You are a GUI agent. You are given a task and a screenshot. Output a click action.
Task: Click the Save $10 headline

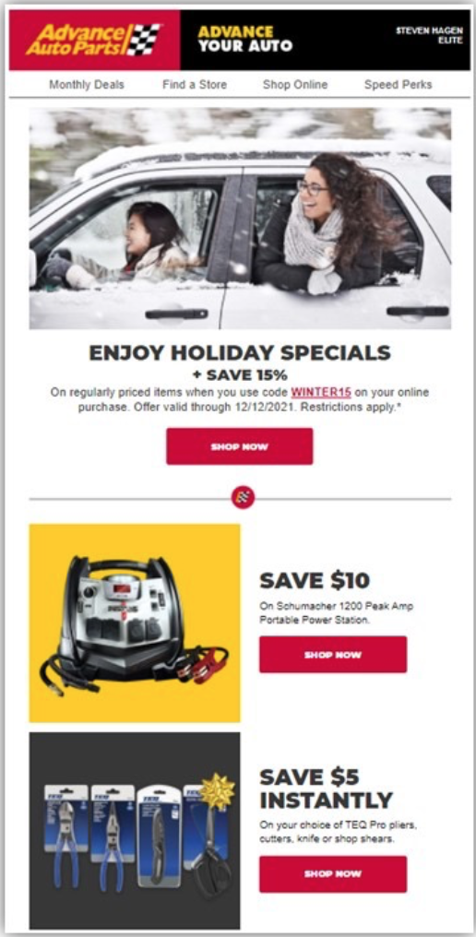click(315, 580)
